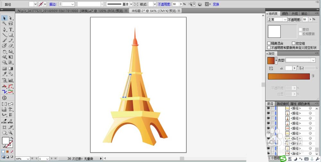The width and height of the screenshot is (321, 162).
Task: Switch to Draw Behind mode
Action: pos(8,157)
